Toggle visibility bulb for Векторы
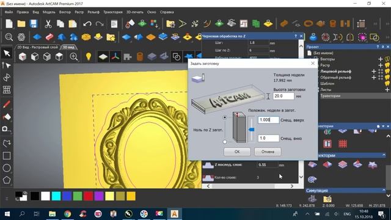This screenshot has height=220, width=391. pos(387,59)
